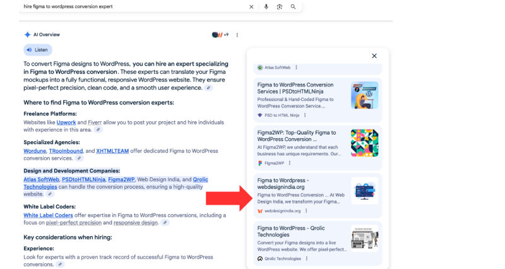The height and width of the screenshot is (269, 505).
Task: Open the White Label Coders link
Action: click(48, 215)
